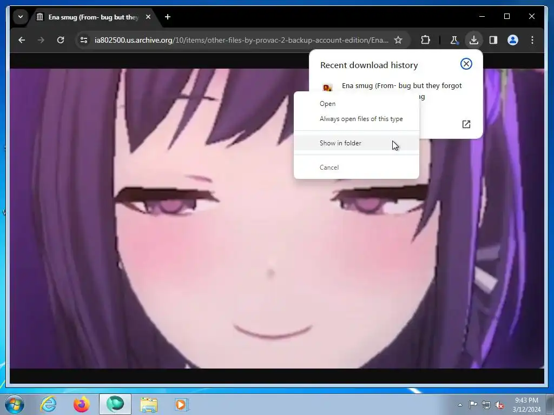Click the downloaded file thumbnail icon

(x=327, y=88)
